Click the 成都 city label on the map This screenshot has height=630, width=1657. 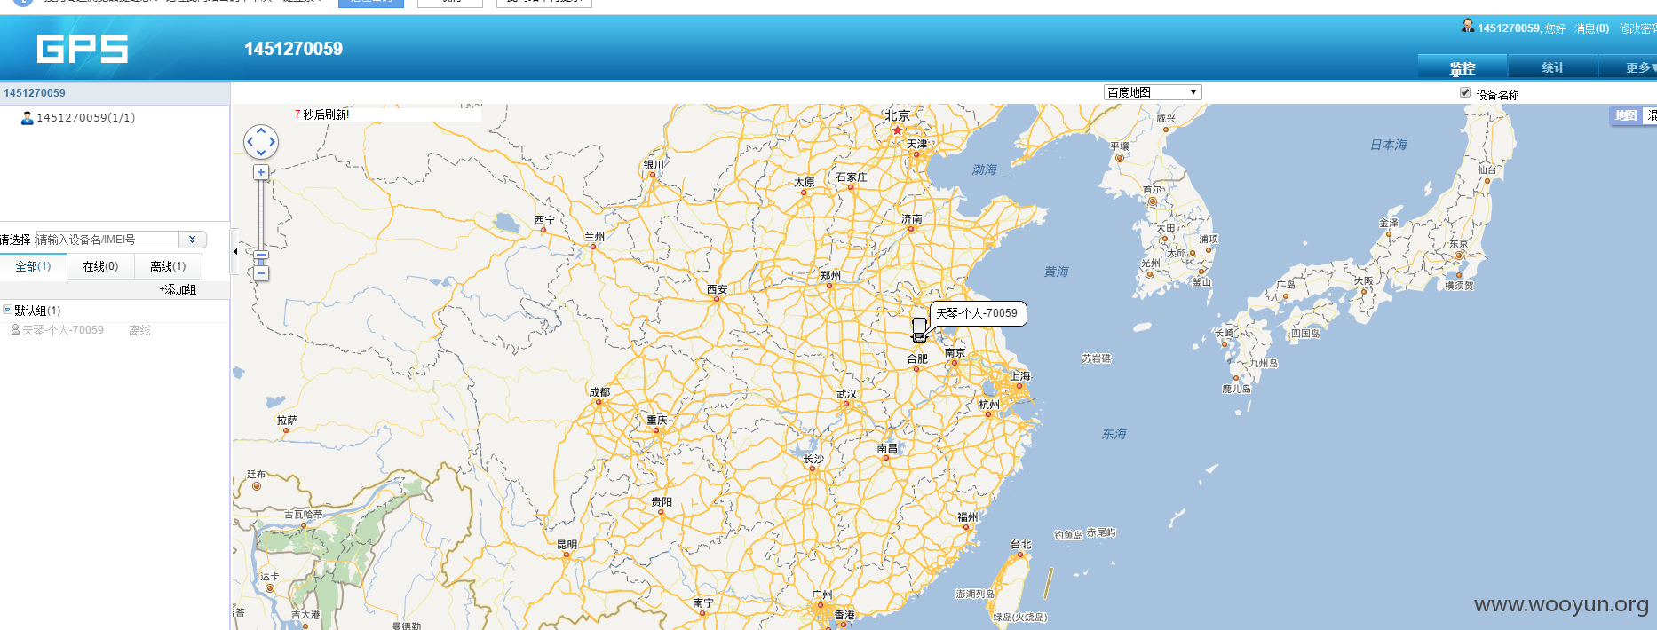pyautogui.click(x=599, y=391)
